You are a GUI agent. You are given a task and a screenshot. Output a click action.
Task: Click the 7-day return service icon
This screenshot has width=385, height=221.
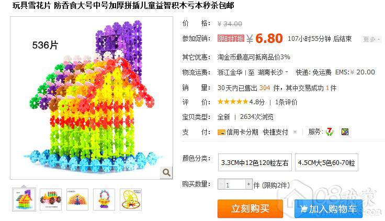(330, 132)
